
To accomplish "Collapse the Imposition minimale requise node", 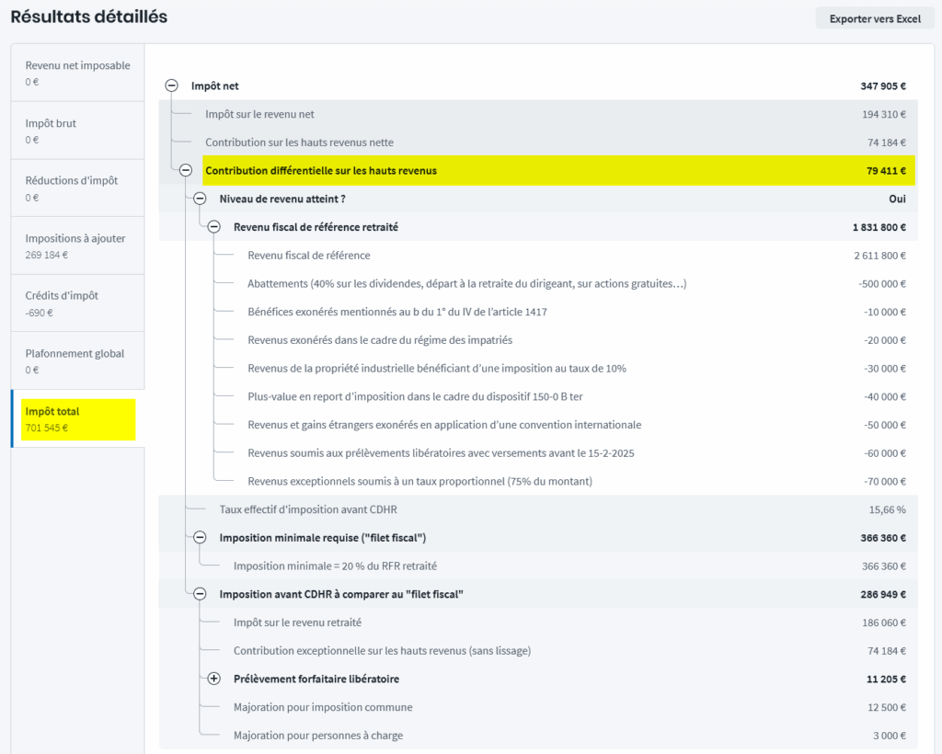I will coord(200,538).
